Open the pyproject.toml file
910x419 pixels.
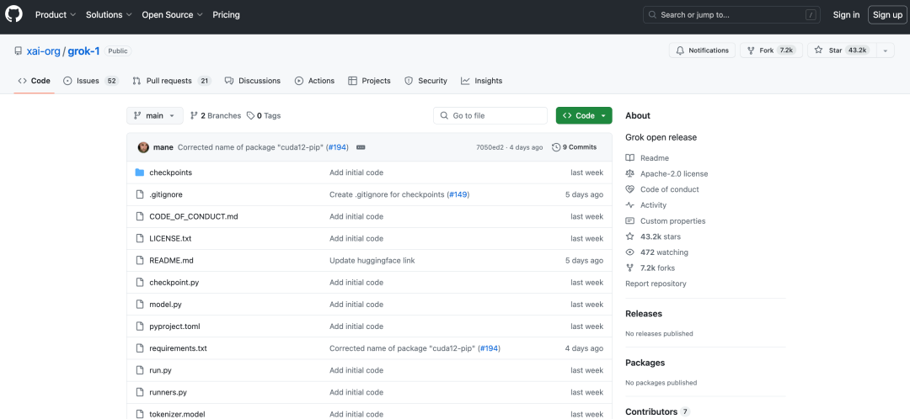click(174, 326)
